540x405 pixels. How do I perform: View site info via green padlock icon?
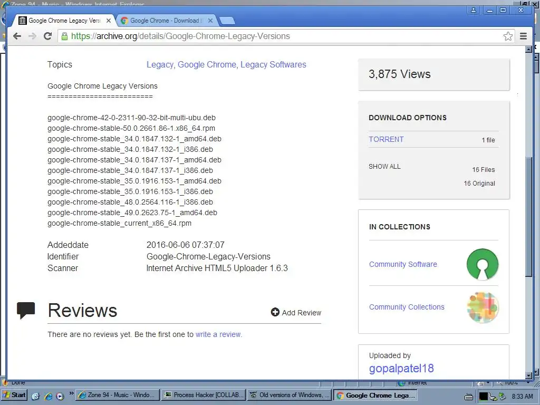coord(64,36)
